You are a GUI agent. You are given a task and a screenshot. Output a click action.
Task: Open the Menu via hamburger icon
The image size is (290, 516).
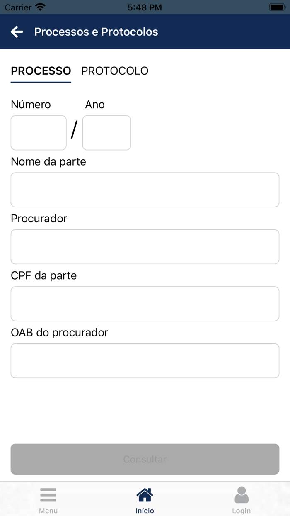point(48,494)
